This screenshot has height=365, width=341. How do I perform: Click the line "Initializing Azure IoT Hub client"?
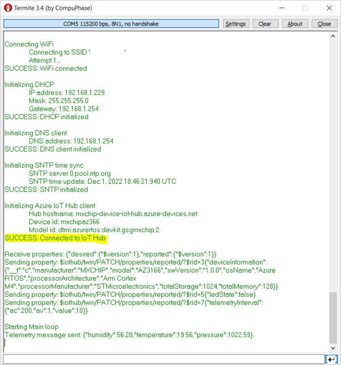50,206
